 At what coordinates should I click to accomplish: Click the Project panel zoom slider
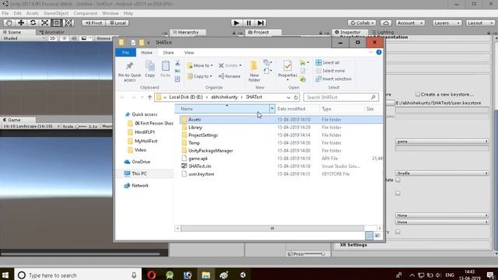click(314, 254)
